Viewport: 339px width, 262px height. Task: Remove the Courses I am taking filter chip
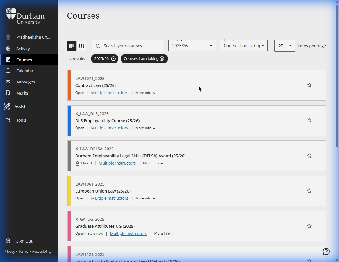pos(162,59)
